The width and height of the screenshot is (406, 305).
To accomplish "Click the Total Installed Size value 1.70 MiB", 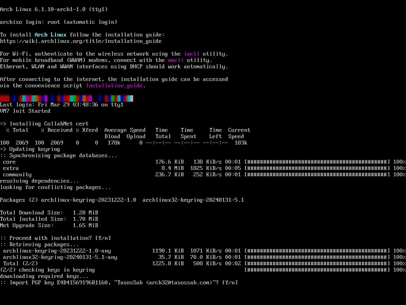I will [86, 219].
